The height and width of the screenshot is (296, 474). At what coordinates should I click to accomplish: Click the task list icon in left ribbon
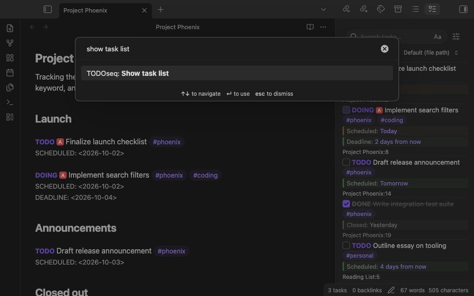pyautogui.click(x=10, y=117)
